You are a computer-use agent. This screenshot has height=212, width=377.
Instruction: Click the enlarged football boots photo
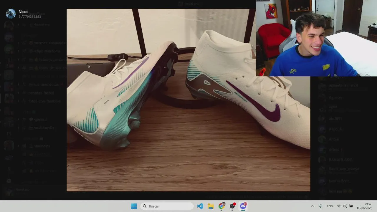(x=188, y=100)
